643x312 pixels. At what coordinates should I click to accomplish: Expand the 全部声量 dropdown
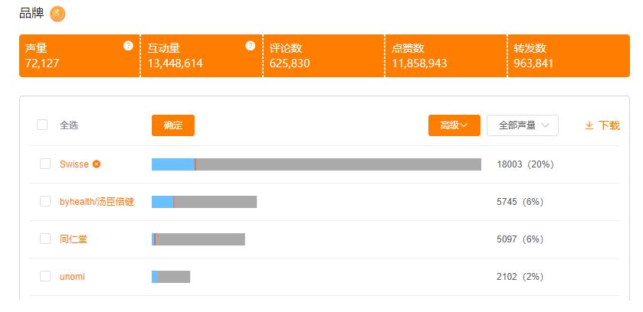click(523, 125)
